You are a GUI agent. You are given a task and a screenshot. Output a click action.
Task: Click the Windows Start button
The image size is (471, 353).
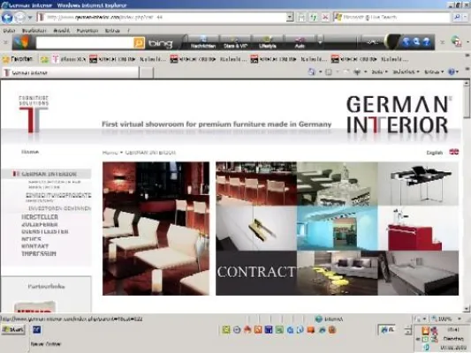tap(13, 329)
